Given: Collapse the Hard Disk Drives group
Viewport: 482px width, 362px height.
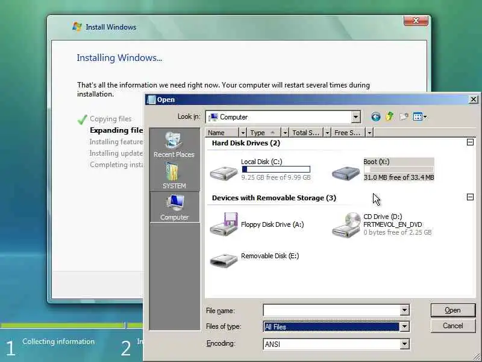Looking at the screenshot, I should (x=470, y=142).
